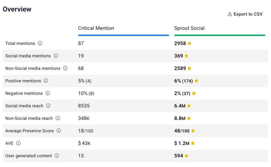Click the Export to CSV button
The width and height of the screenshot is (271, 167).
tap(245, 14)
